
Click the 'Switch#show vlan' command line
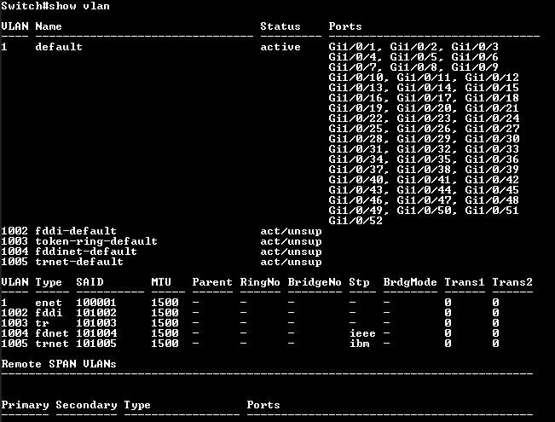pos(55,6)
